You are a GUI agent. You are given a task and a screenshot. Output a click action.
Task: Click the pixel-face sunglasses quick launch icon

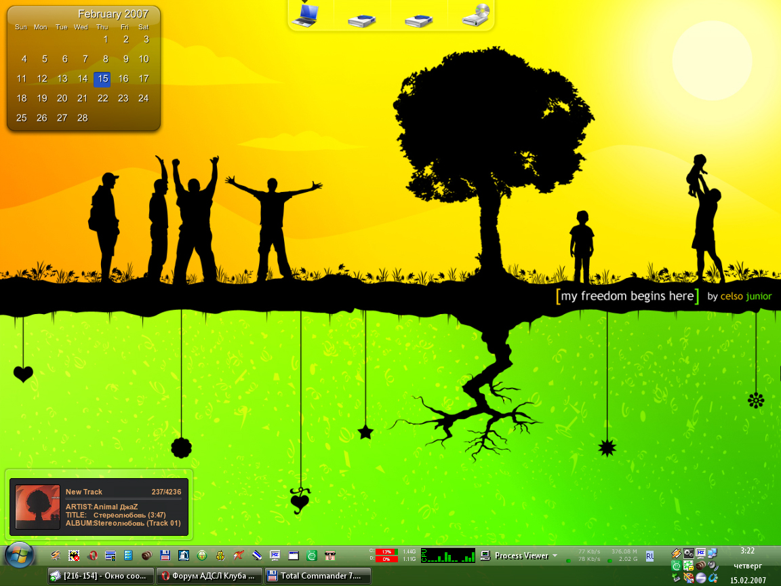(x=330, y=555)
